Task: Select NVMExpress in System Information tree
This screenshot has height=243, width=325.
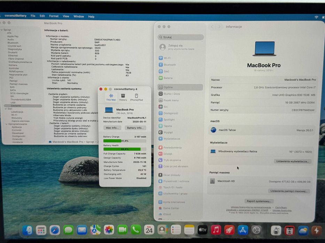Action: [16, 72]
